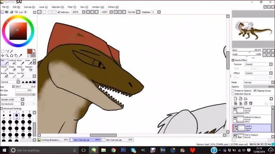Open the Selection menu
This screenshot has height=154, width=275.
58,7
